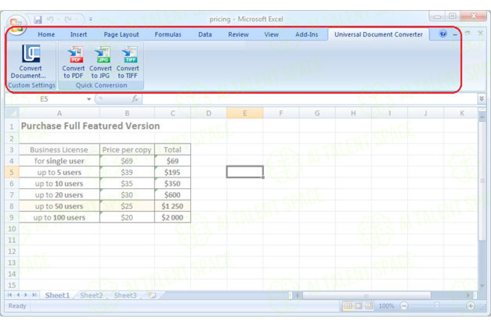Minimize the ribbon
Image resolution: width=491 pixels, height=327 pixels.
[x=455, y=34]
